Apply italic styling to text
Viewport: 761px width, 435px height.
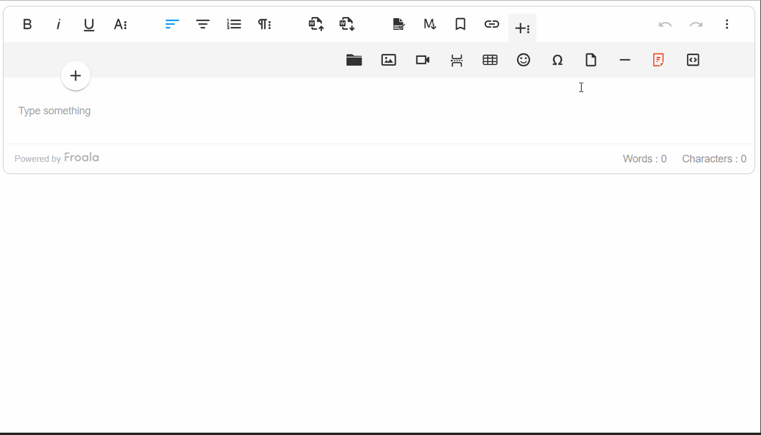pos(58,24)
